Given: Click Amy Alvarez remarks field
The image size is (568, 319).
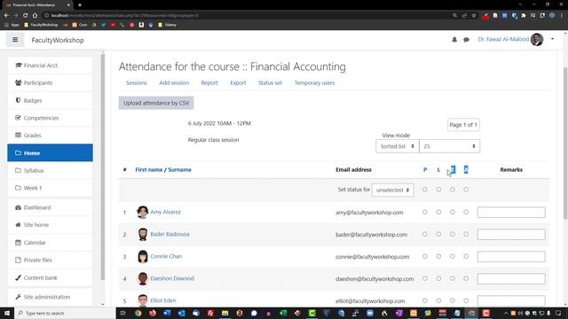Looking at the screenshot, I should click(511, 213).
